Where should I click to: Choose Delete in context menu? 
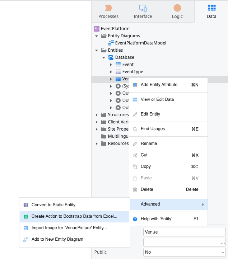click(x=168, y=189)
